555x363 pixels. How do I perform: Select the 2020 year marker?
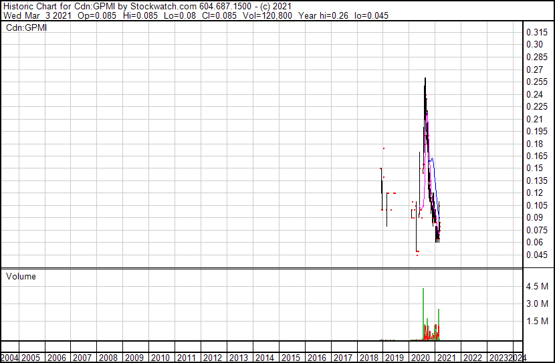click(x=421, y=358)
